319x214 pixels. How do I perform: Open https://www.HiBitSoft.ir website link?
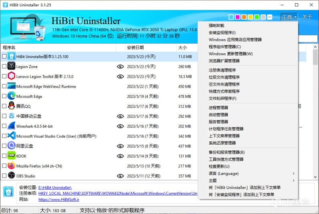pos(59,200)
